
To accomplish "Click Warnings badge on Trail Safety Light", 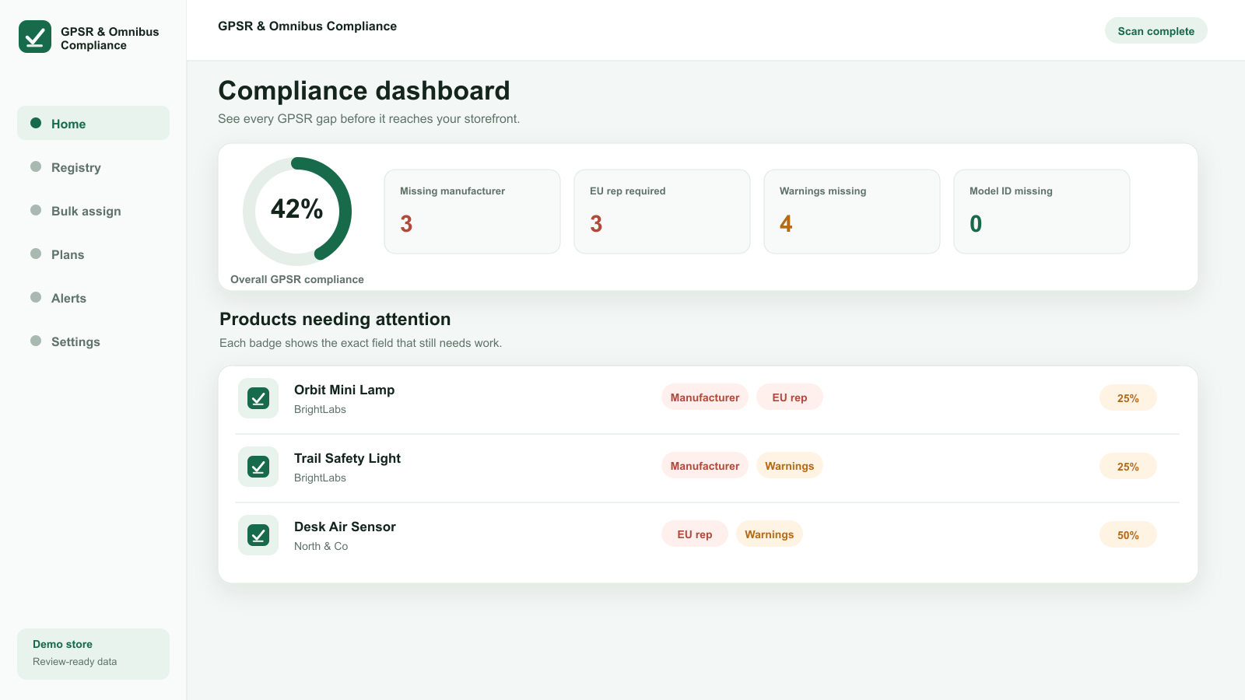I will 789,465.
